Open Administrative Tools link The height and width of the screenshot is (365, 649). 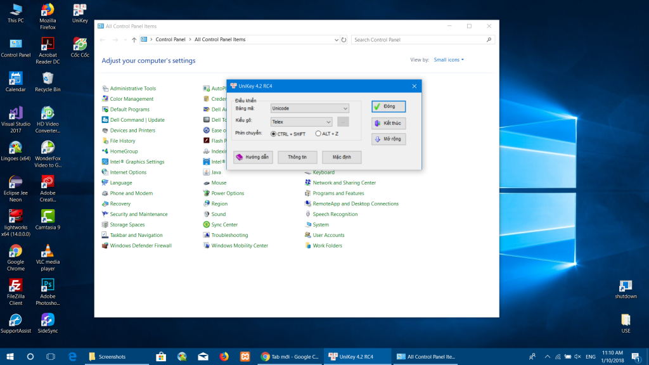tap(132, 89)
